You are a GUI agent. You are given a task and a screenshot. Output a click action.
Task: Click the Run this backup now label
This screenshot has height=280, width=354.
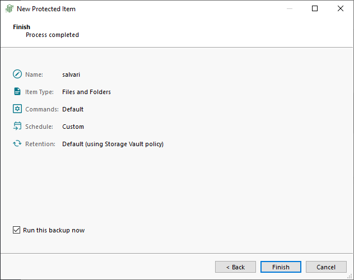click(x=54, y=230)
